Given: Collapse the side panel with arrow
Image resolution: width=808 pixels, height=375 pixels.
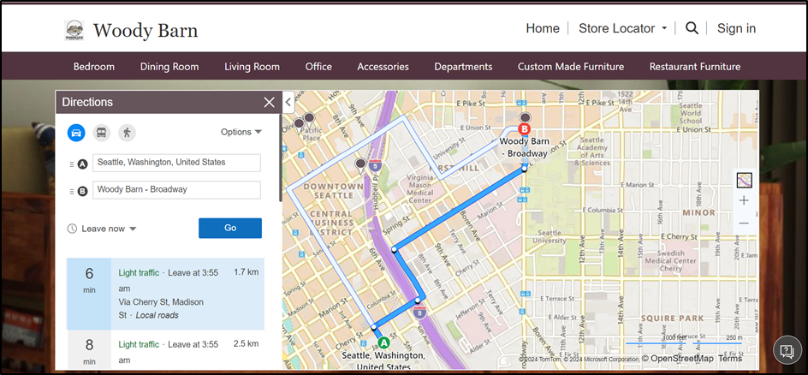Looking at the screenshot, I should pyautogui.click(x=288, y=102).
